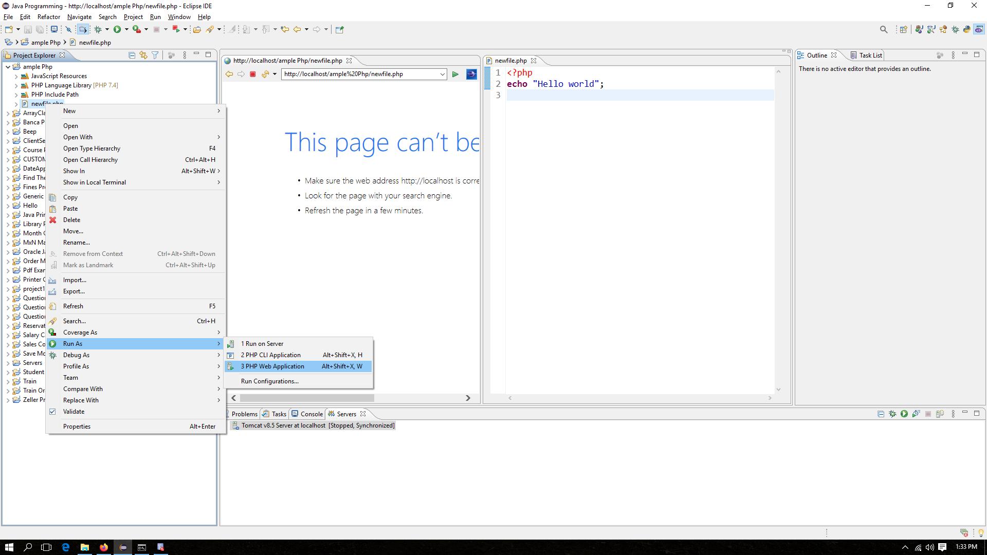Click the Link with Editor icon
This screenshot has width=987, height=555.
[x=143, y=55]
